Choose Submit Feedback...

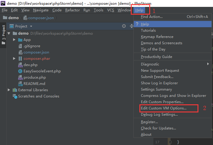pyautogui.click(x=172, y=77)
